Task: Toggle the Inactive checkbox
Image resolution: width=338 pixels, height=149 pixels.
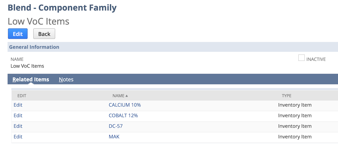Action: tap(301, 58)
